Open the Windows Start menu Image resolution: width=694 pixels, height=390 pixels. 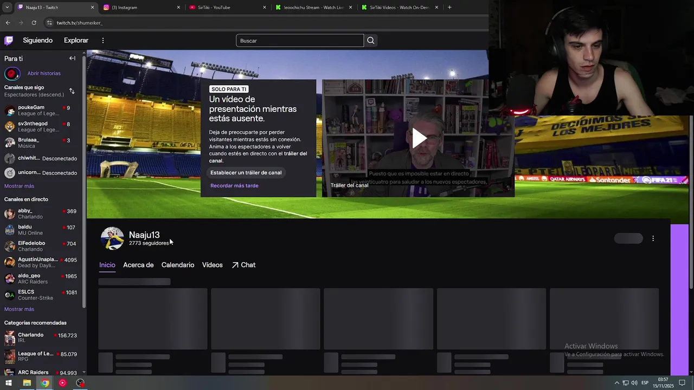(9, 383)
